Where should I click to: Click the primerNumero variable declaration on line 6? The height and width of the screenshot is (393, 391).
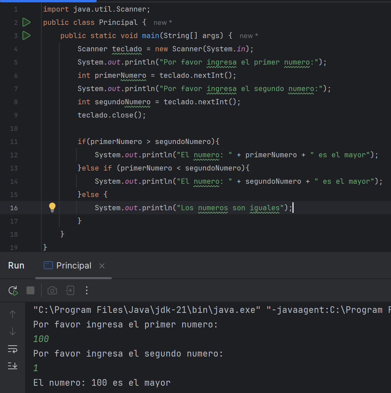pos(120,75)
